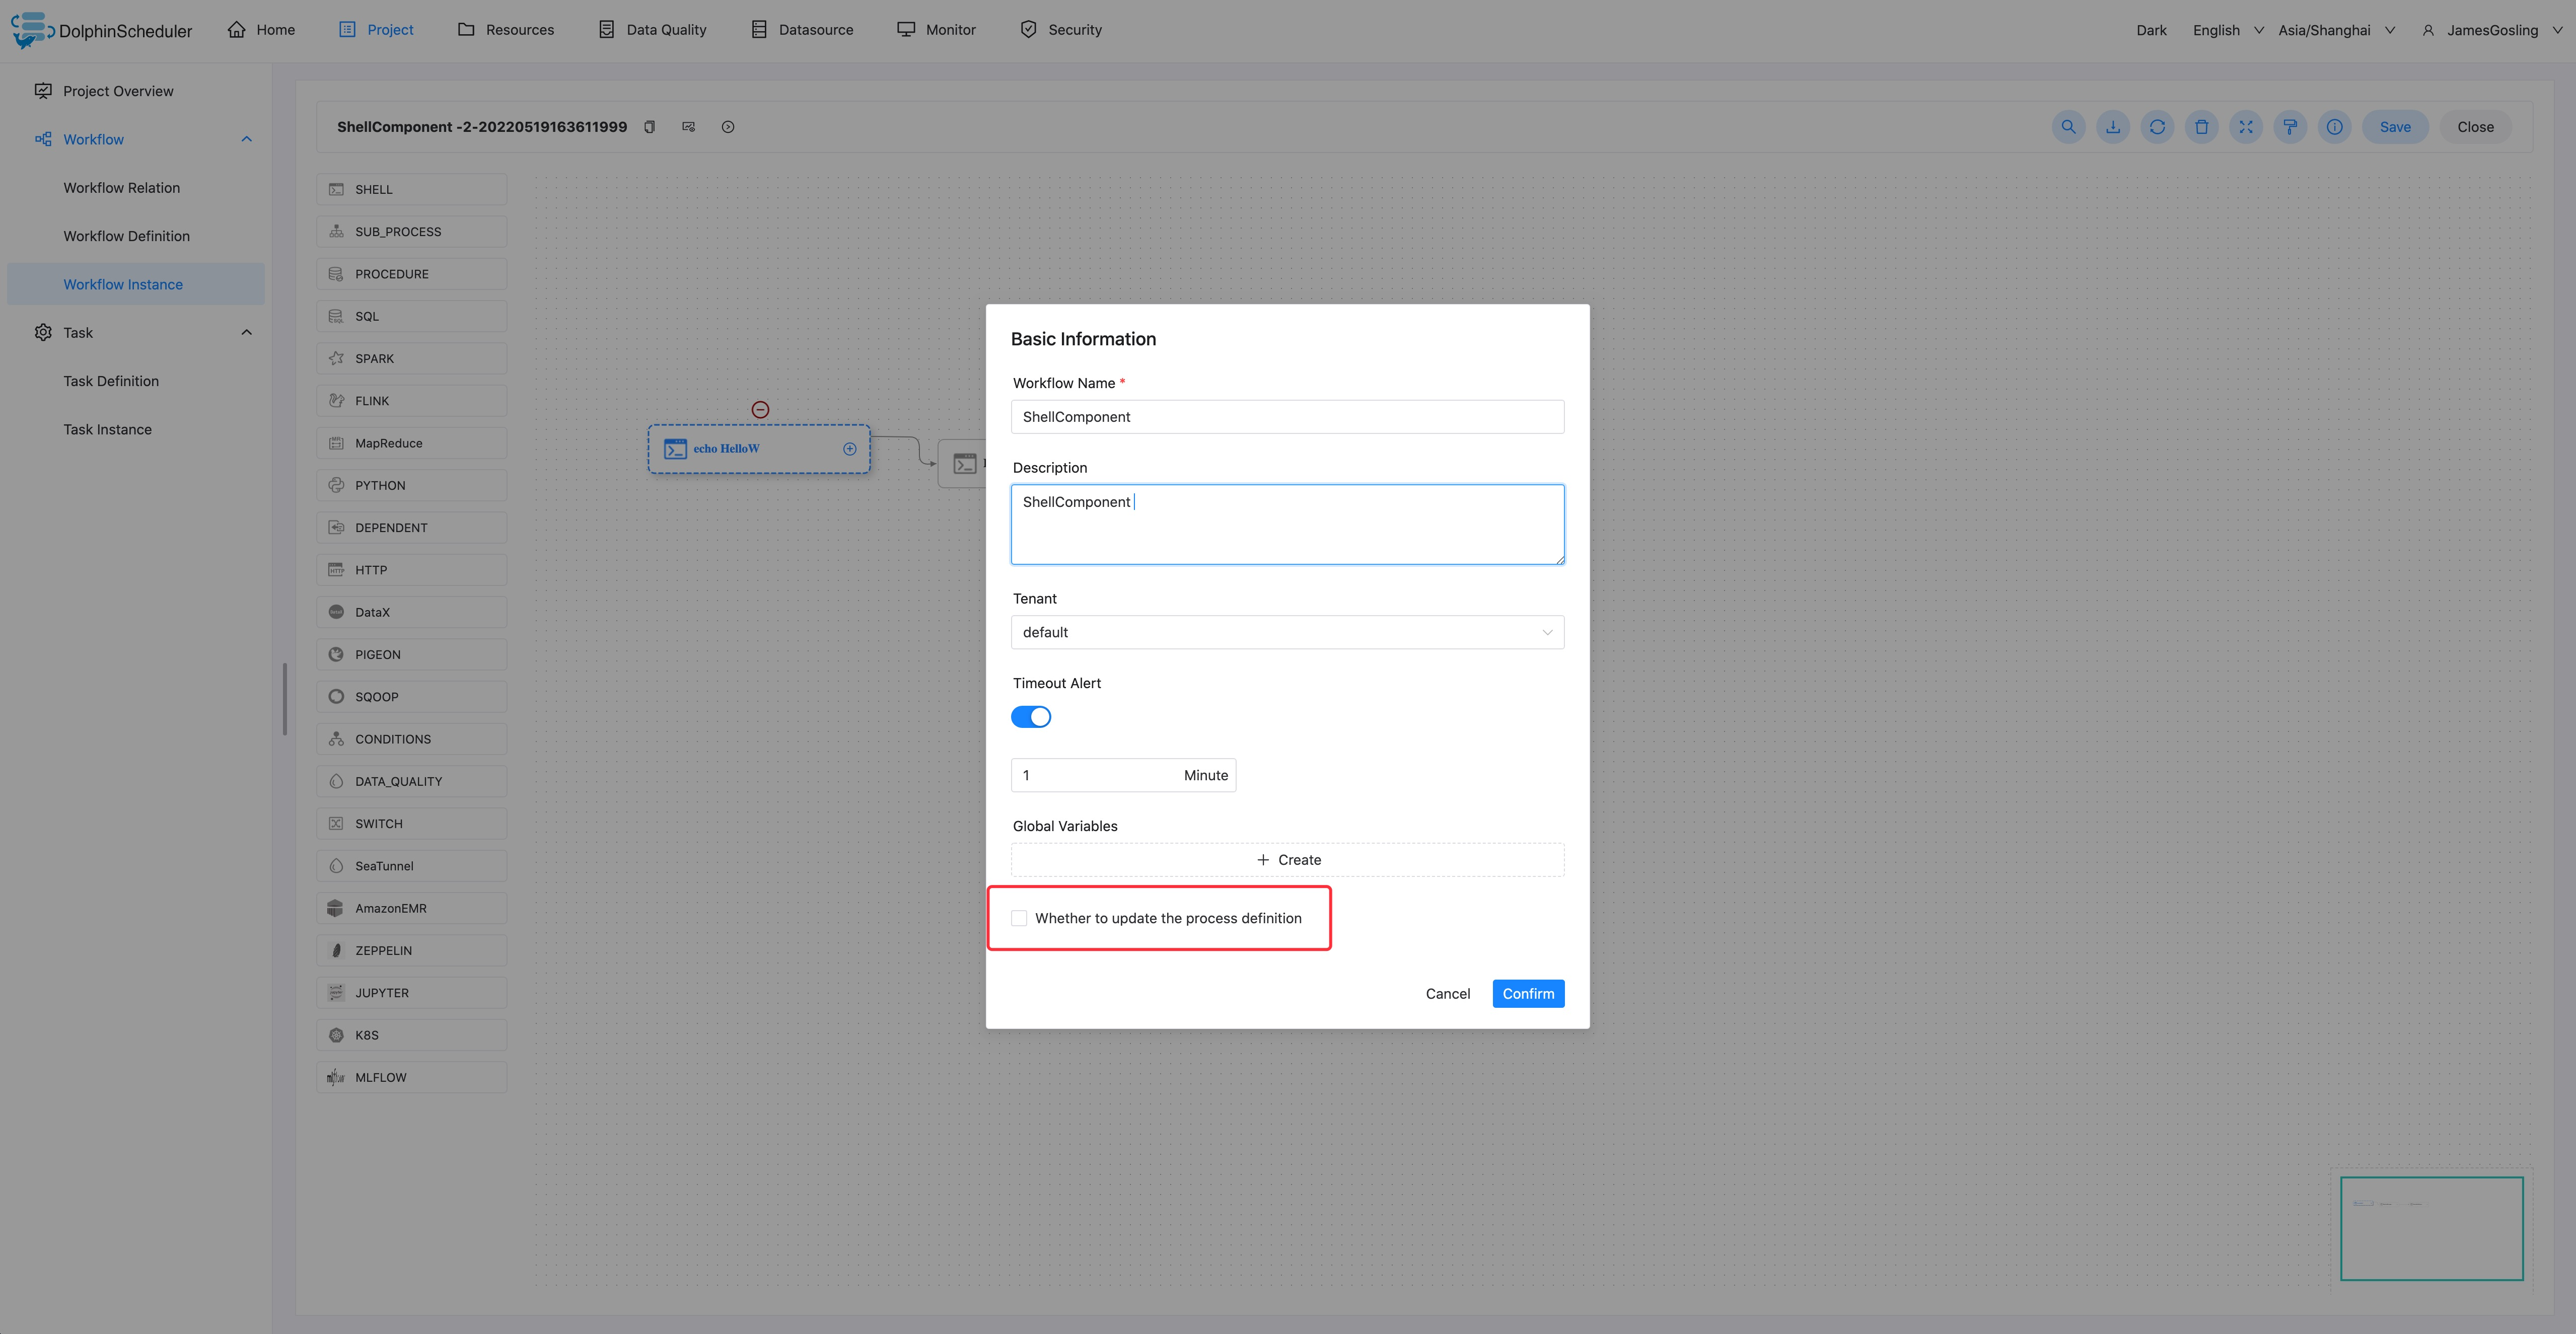Click the download workflow icon
Image resolution: width=2576 pixels, height=1334 pixels.
2112,127
